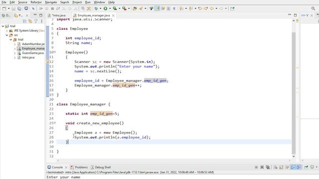This screenshot has height=179, width=319.
Task: Open the Display Selected Console dropdown
Action: point(317,167)
